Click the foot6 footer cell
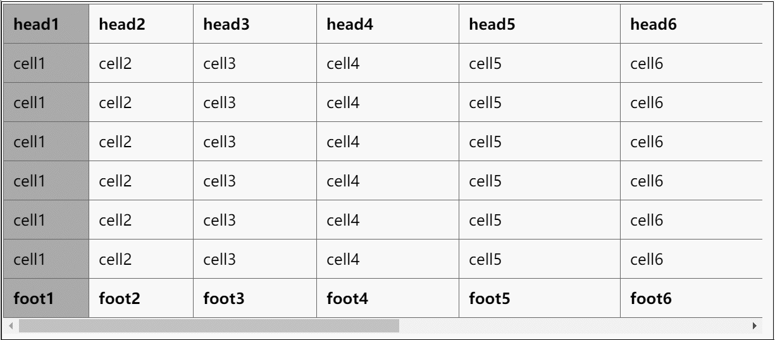 (x=691, y=298)
